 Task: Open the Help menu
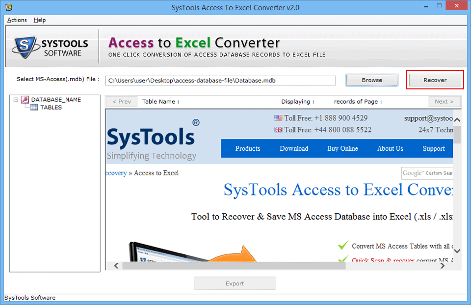pos(40,20)
